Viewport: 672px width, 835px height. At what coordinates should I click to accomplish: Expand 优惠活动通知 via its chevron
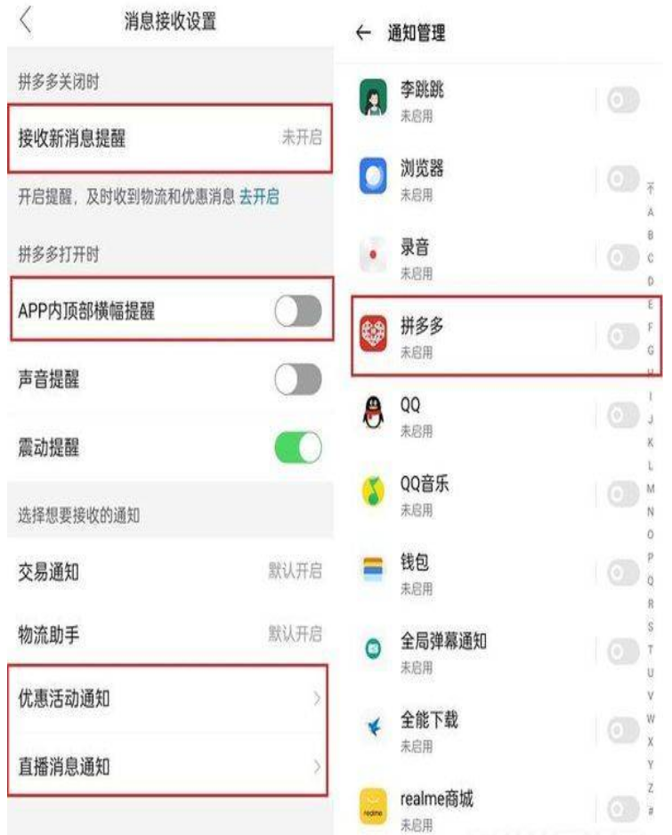[x=317, y=698]
